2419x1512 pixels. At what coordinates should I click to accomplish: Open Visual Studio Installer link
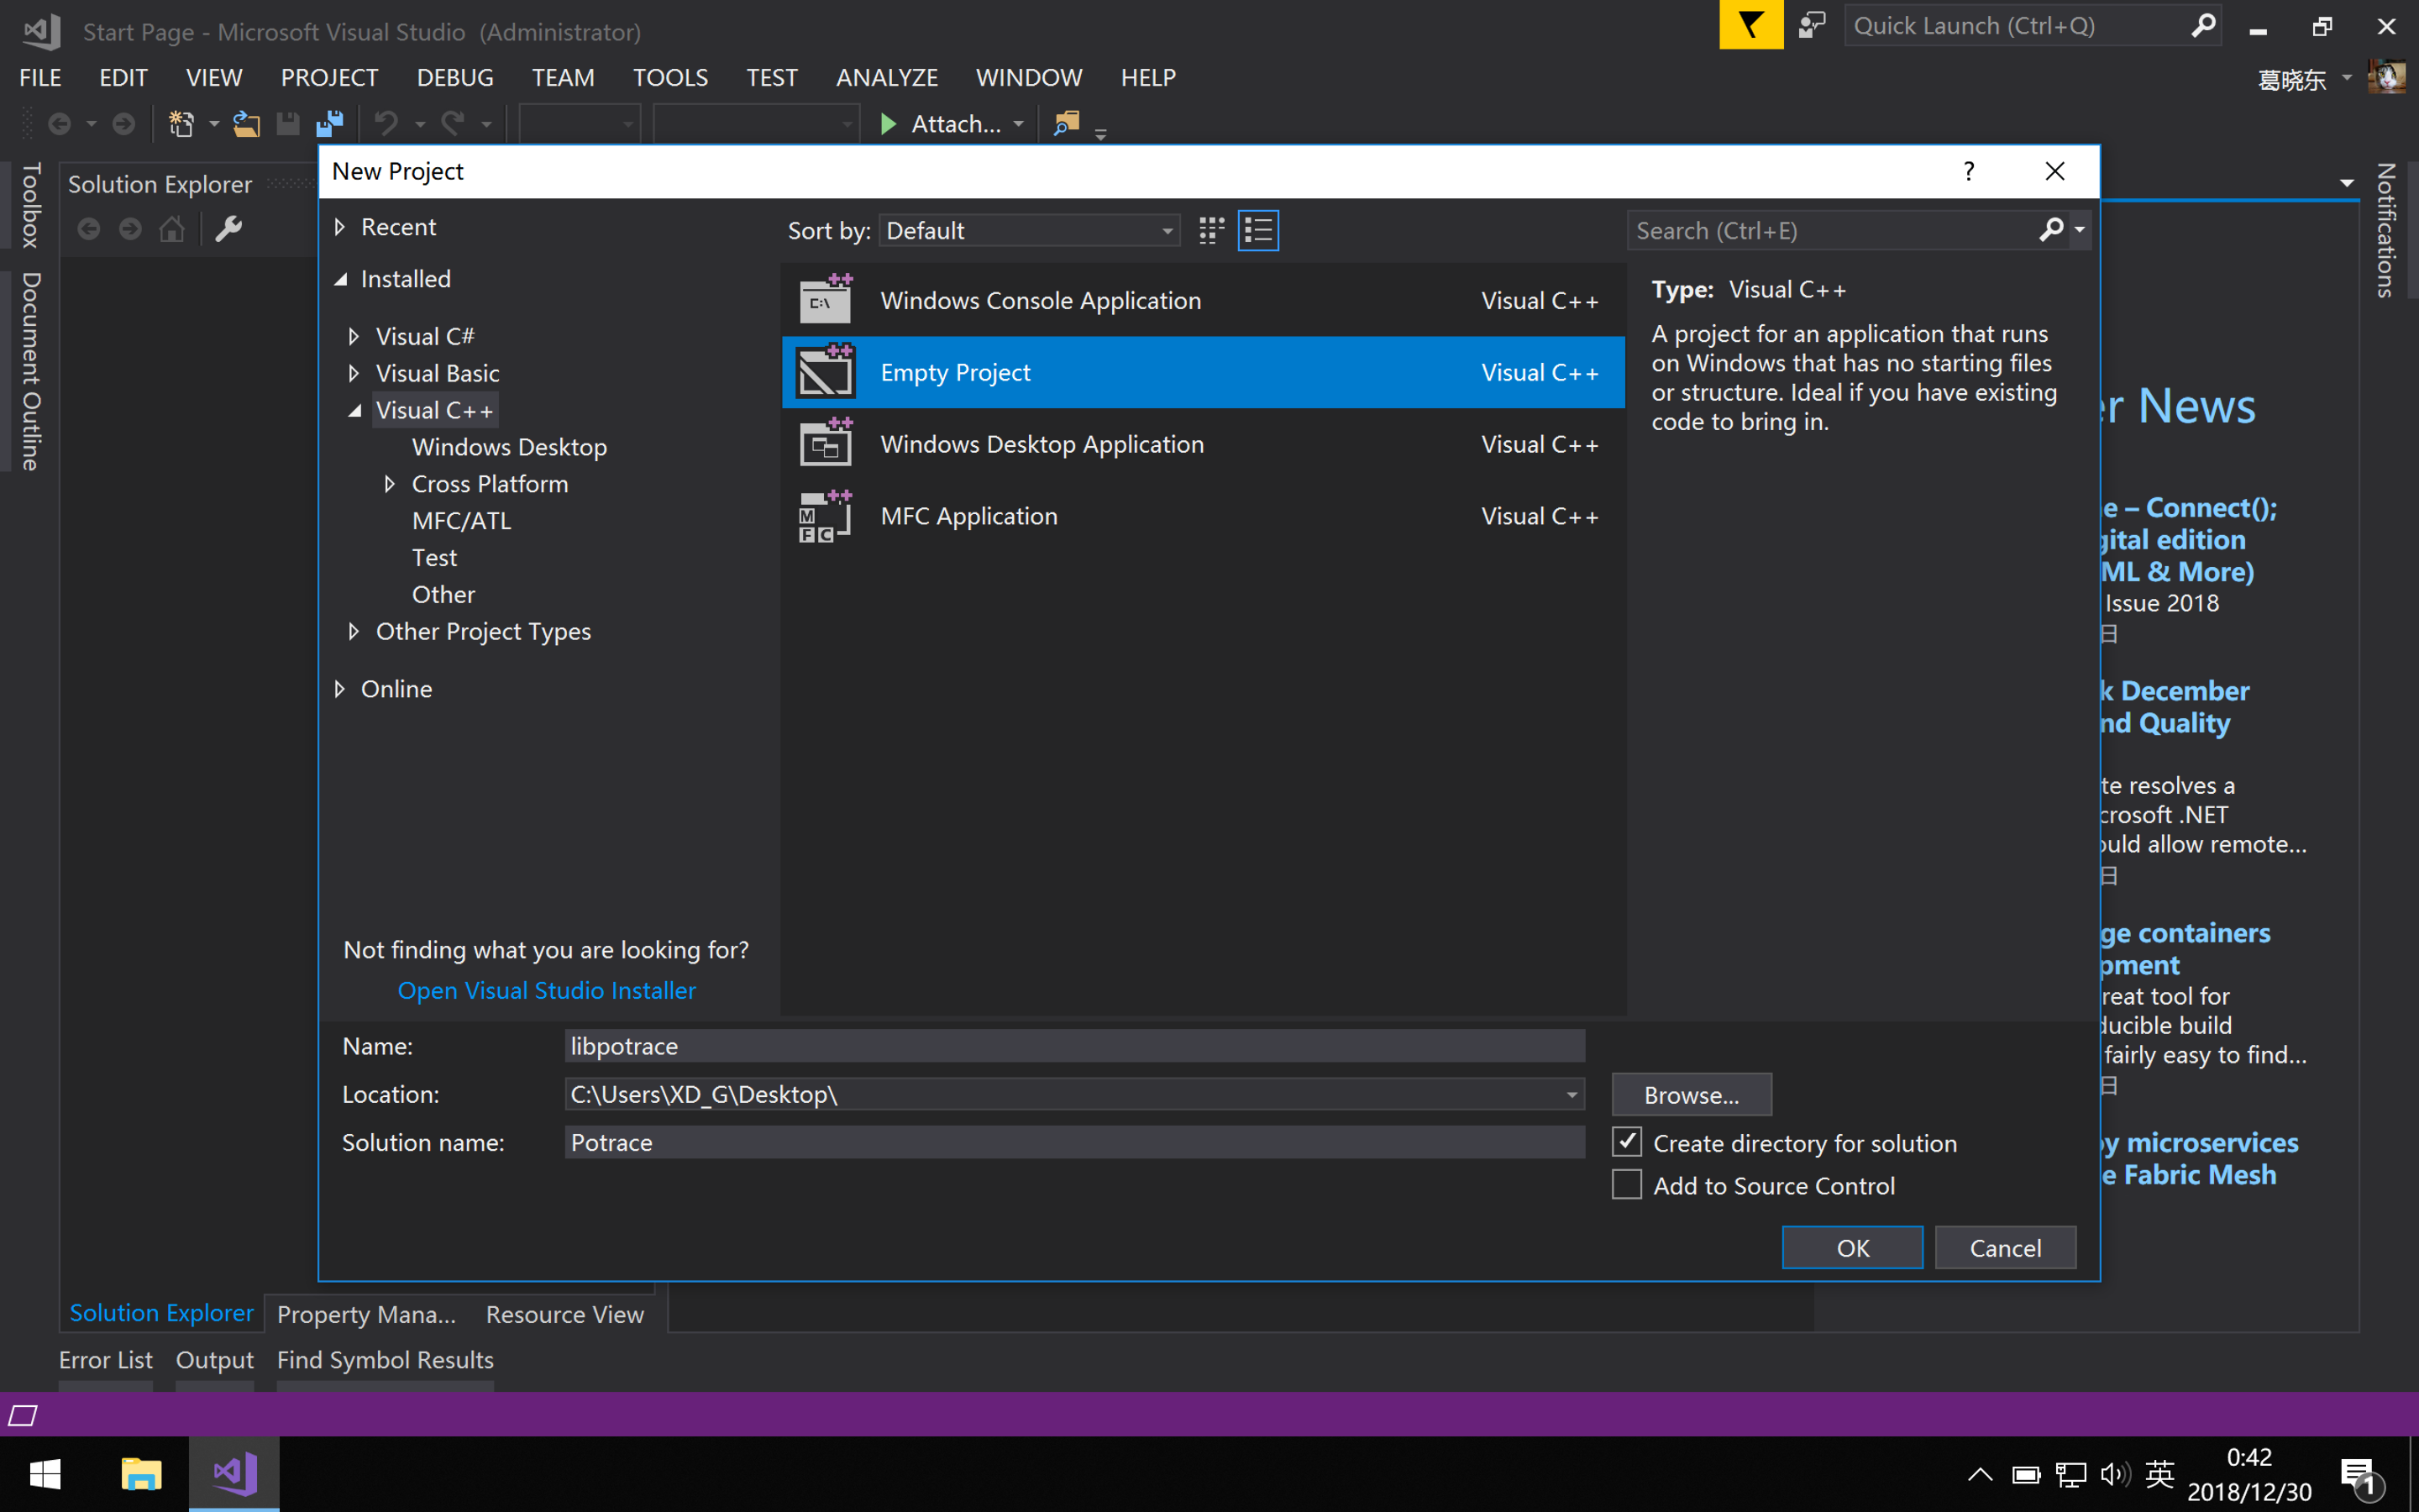point(547,990)
